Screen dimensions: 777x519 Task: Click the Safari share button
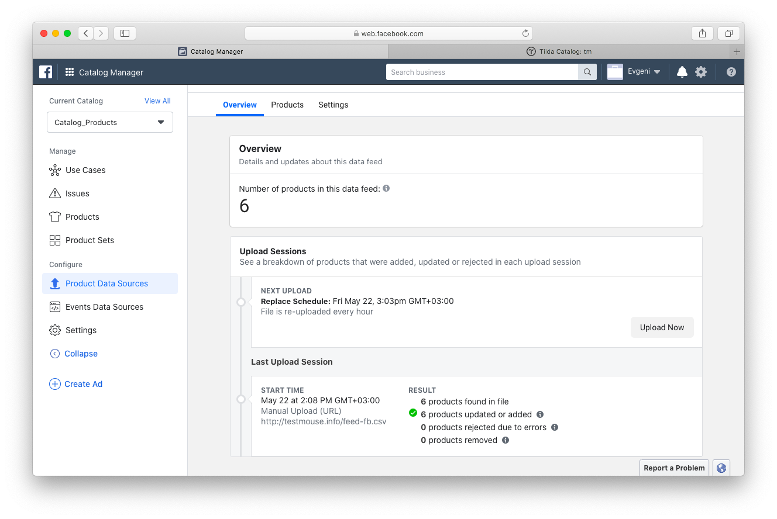[x=702, y=33]
